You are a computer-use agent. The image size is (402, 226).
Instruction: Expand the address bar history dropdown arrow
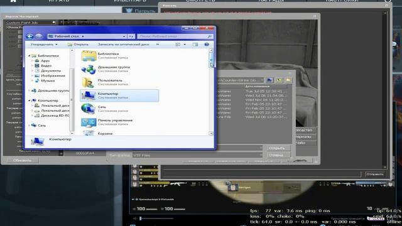click(124, 36)
